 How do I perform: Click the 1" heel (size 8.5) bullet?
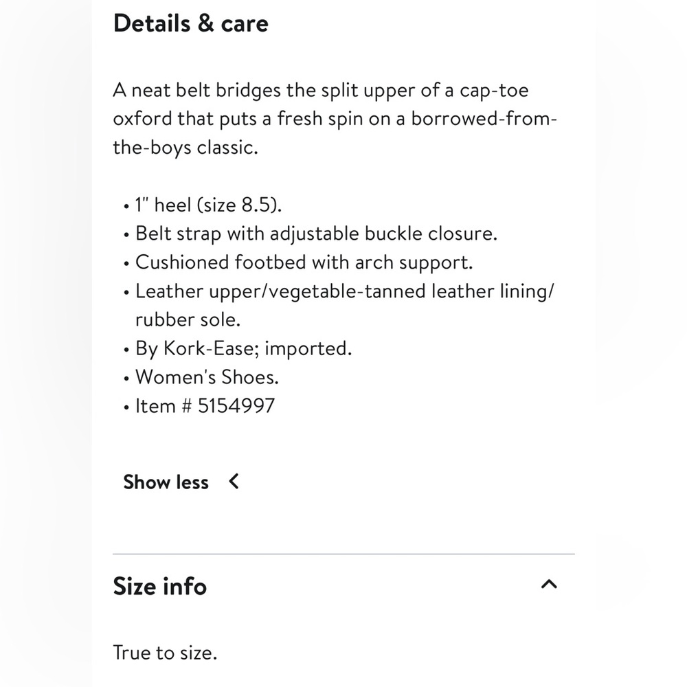click(x=209, y=205)
